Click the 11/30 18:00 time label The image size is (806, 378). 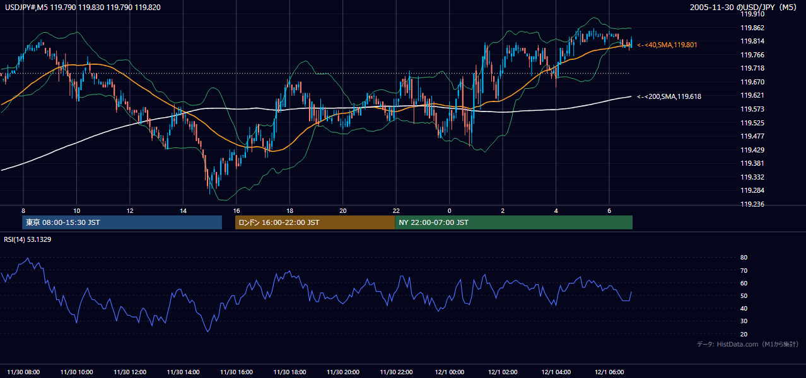click(x=289, y=372)
